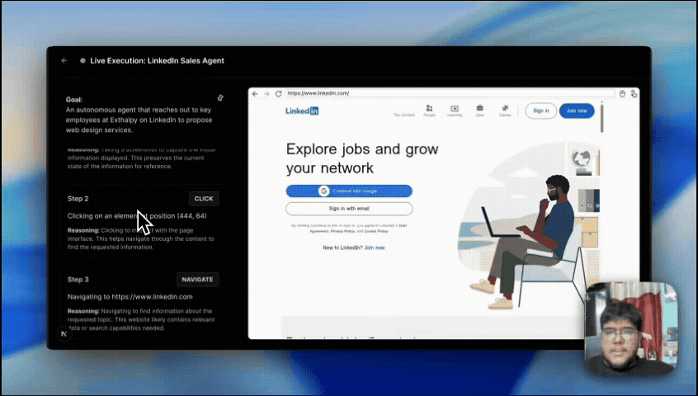The width and height of the screenshot is (698, 396).
Task: Click the LinkedIn page vertical scrollbar
Action: 601,117
